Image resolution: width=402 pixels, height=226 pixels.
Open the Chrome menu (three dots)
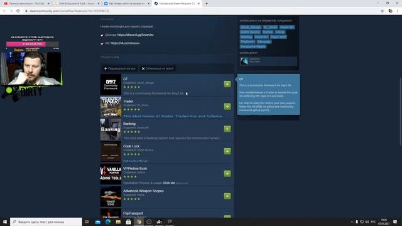click(x=398, y=11)
